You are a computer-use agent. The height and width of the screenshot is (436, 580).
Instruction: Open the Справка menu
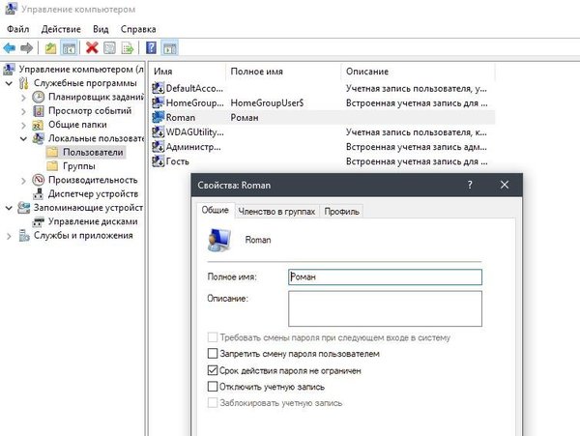138,29
